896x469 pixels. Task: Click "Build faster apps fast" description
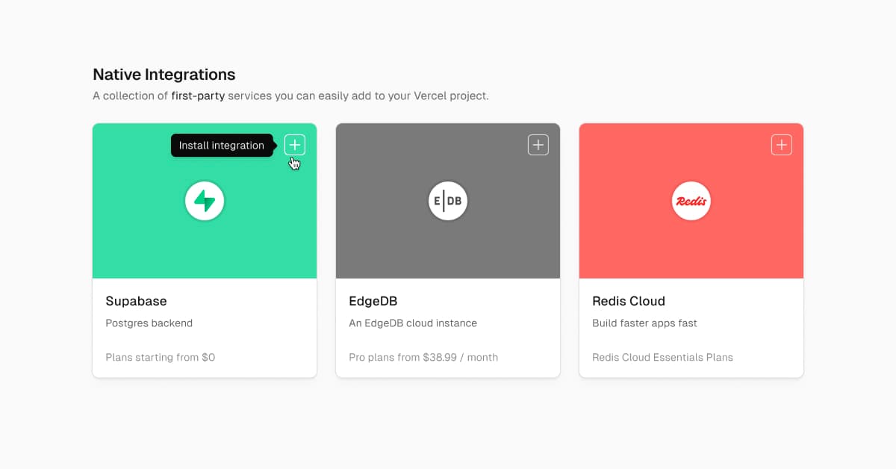644,323
